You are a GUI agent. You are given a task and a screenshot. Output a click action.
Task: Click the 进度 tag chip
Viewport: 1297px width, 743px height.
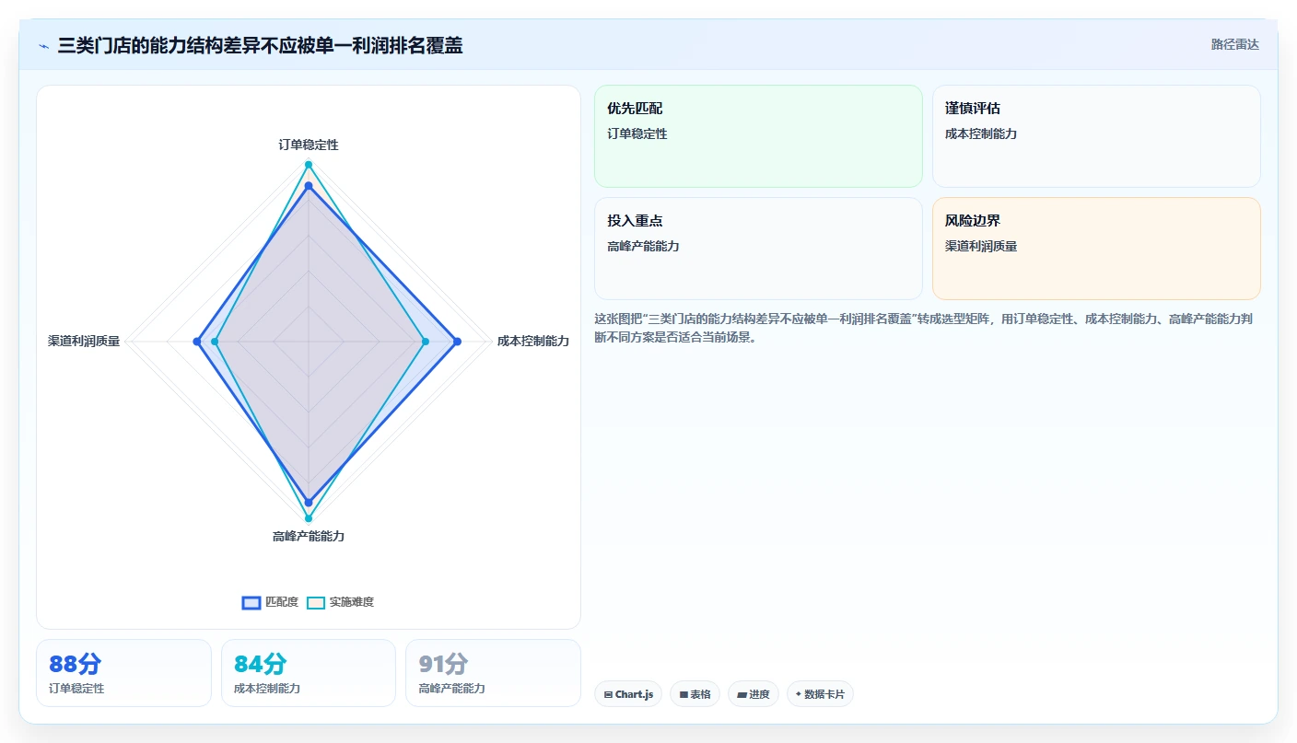coord(754,694)
